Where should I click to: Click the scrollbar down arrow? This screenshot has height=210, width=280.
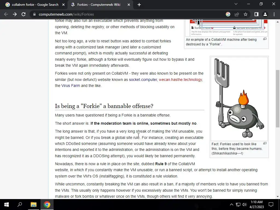278,197
